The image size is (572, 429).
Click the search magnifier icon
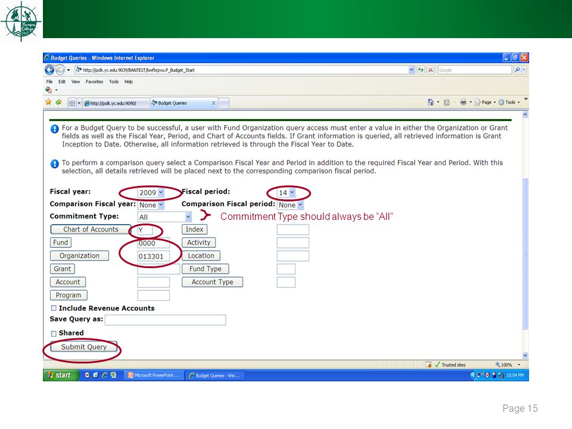pos(517,70)
